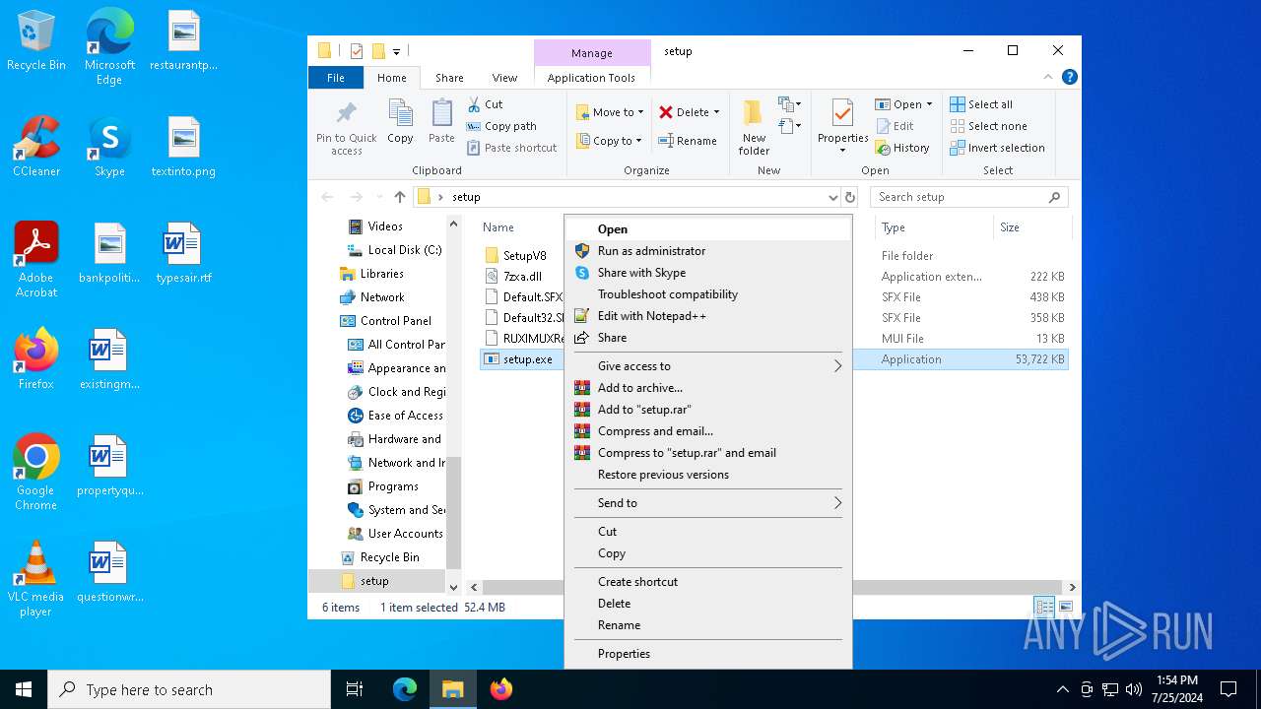Collapse the ribbon with chevron

[x=1049, y=78]
